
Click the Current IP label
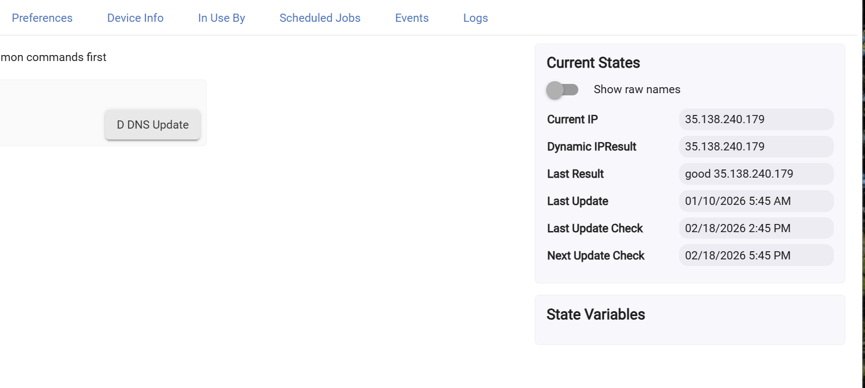tap(572, 119)
